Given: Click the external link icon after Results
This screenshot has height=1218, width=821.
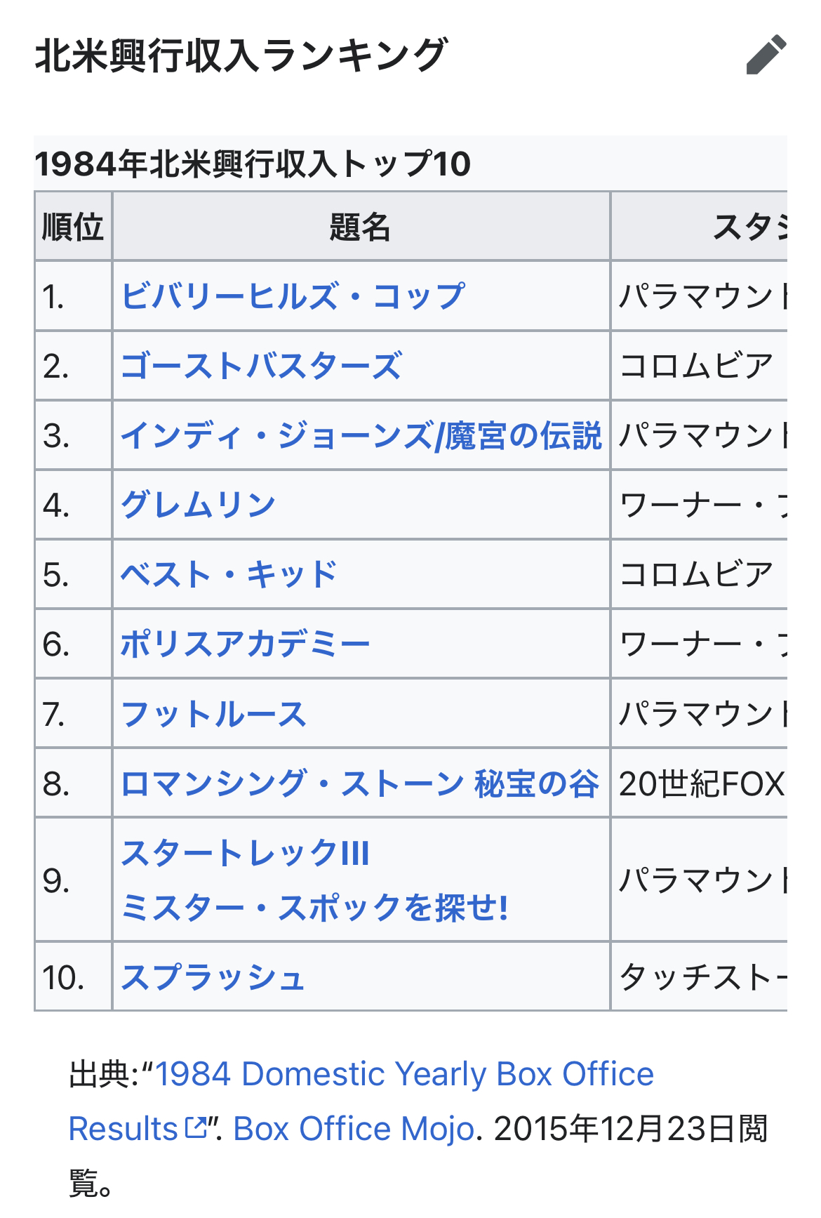Looking at the screenshot, I should [196, 1128].
